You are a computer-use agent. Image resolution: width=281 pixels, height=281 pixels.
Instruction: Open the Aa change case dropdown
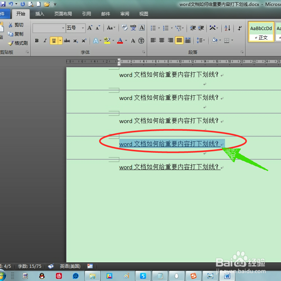pyautogui.click(x=111, y=28)
